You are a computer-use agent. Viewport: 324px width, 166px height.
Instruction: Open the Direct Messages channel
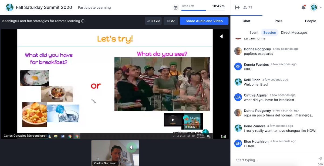294,32
